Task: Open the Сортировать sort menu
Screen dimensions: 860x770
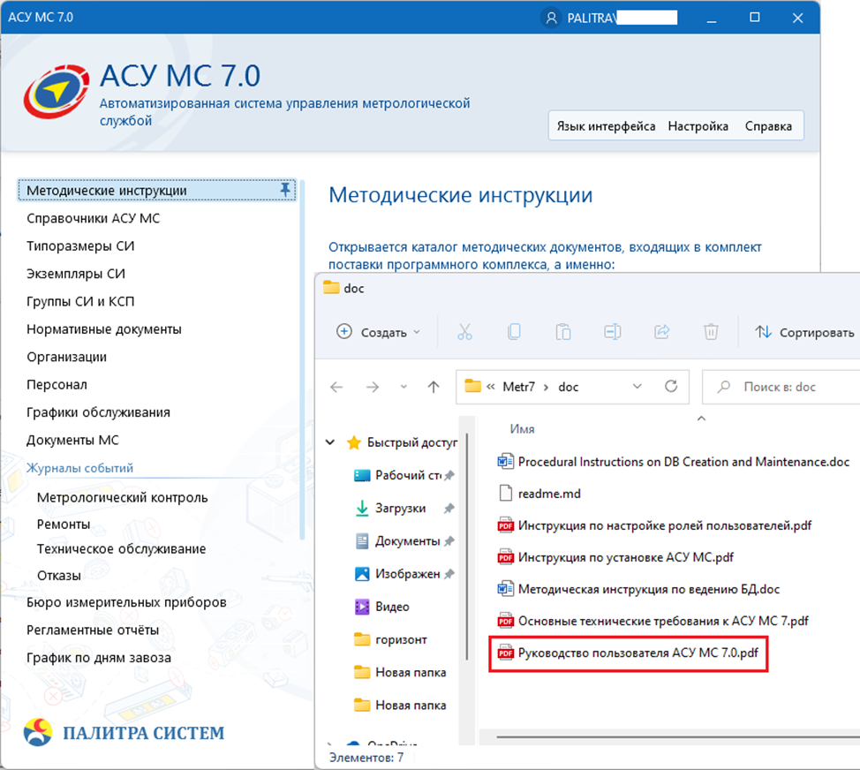Action: pos(804,332)
